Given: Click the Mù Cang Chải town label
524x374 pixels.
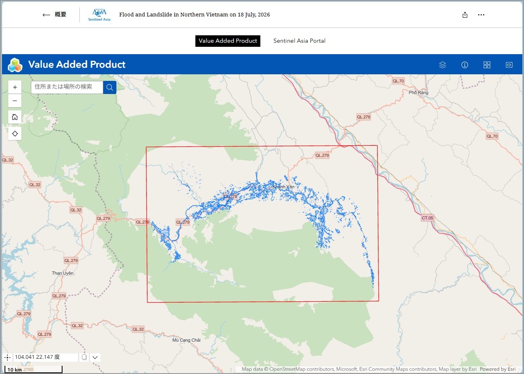Looking at the screenshot, I should pyautogui.click(x=186, y=340).
